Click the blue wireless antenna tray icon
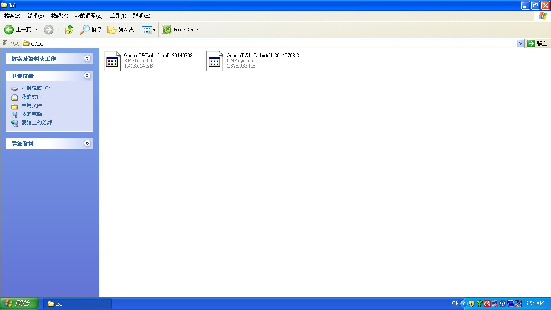 [x=503, y=304]
